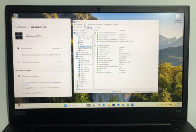Select AIDA64 root version node in tree
Screen dimensions: 196x132
[x=81, y=33]
